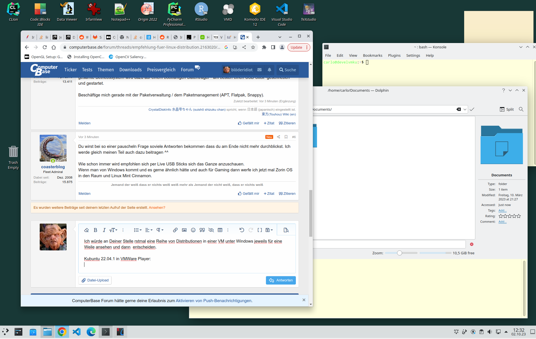The image size is (536, 339).
Task: Bookmark post #6 with the bookmark icon
Action: [x=286, y=137]
